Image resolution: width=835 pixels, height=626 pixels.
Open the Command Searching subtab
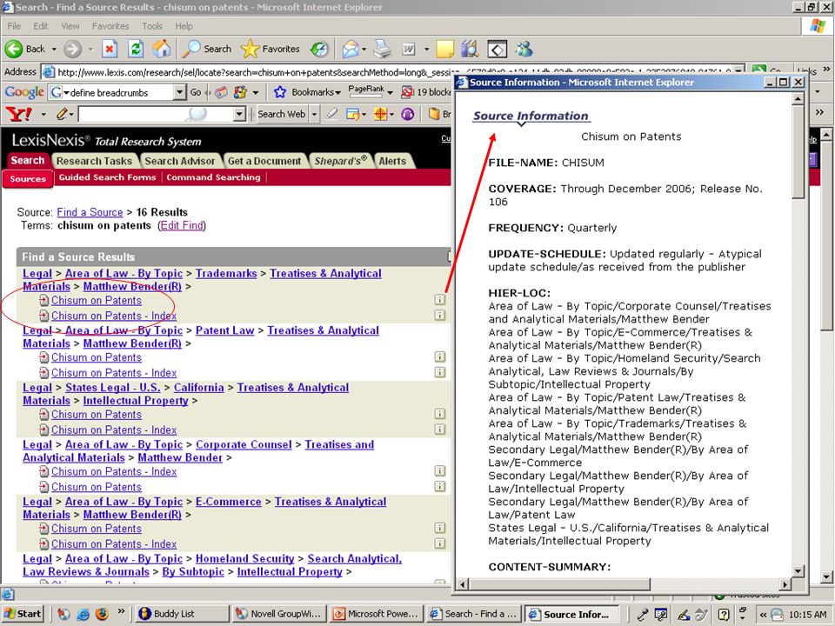214,177
